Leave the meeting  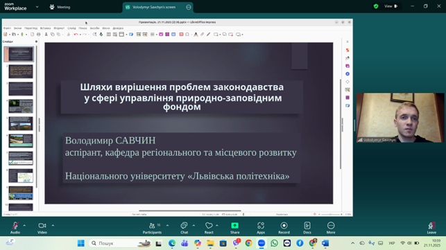(431, 228)
